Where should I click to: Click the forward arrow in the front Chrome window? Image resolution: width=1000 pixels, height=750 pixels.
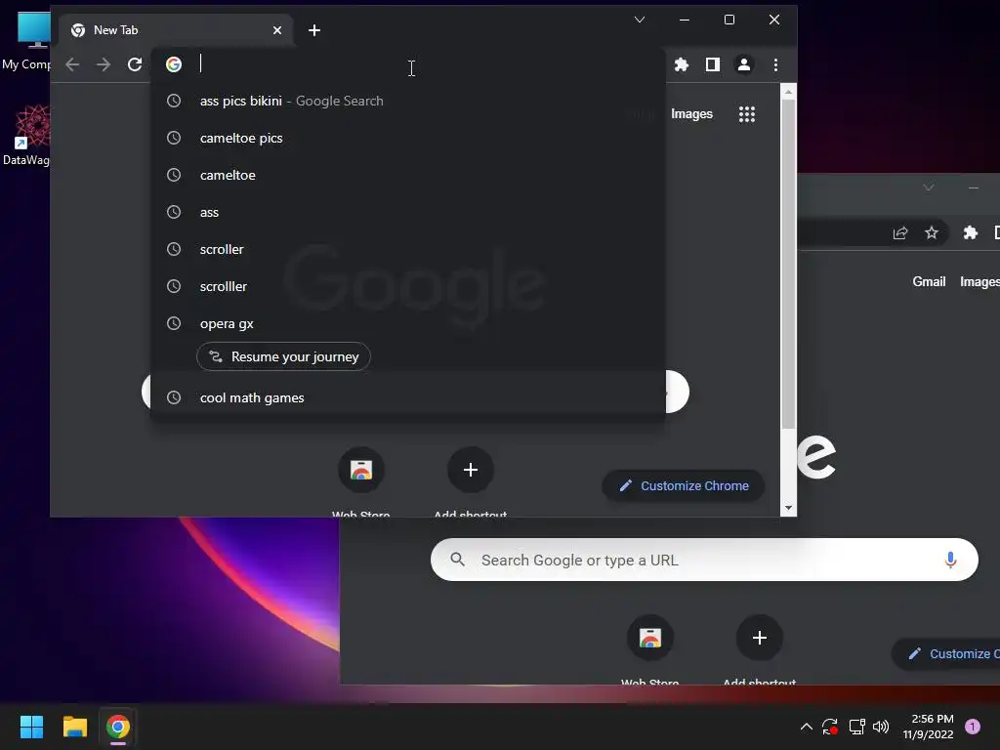coord(104,64)
